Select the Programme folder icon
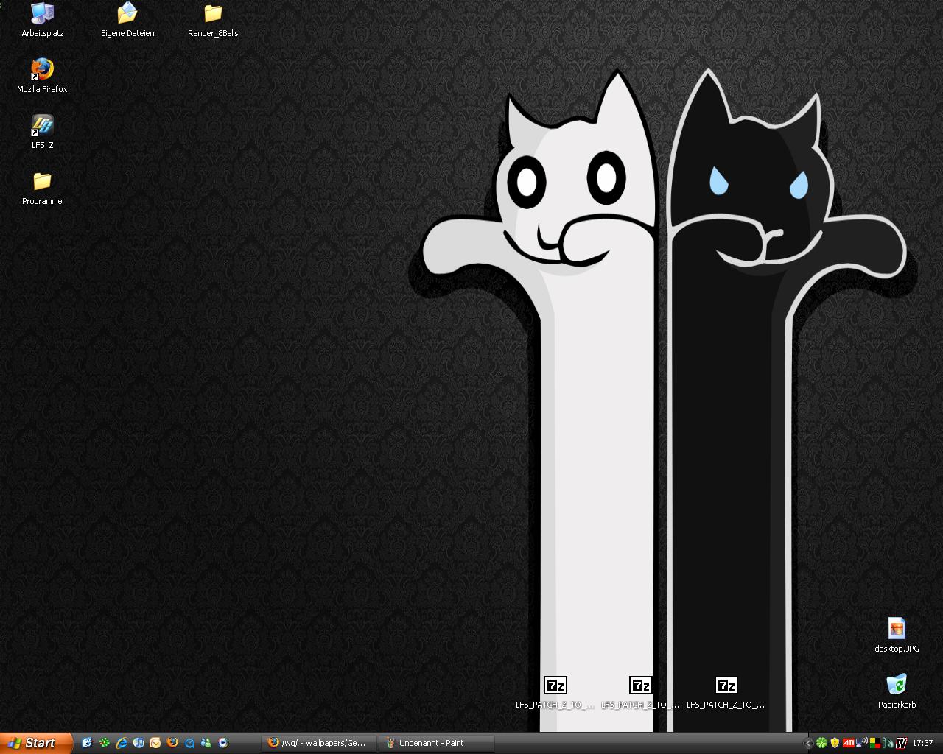 coord(42,188)
